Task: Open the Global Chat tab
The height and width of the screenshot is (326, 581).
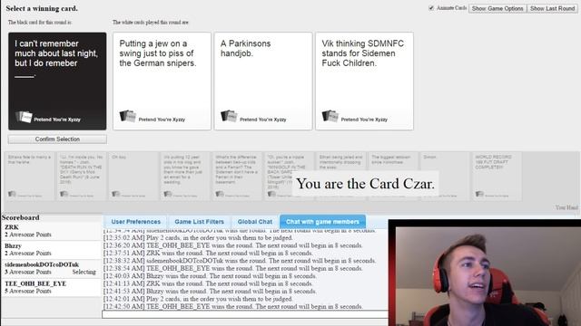Action: [255, 222]
